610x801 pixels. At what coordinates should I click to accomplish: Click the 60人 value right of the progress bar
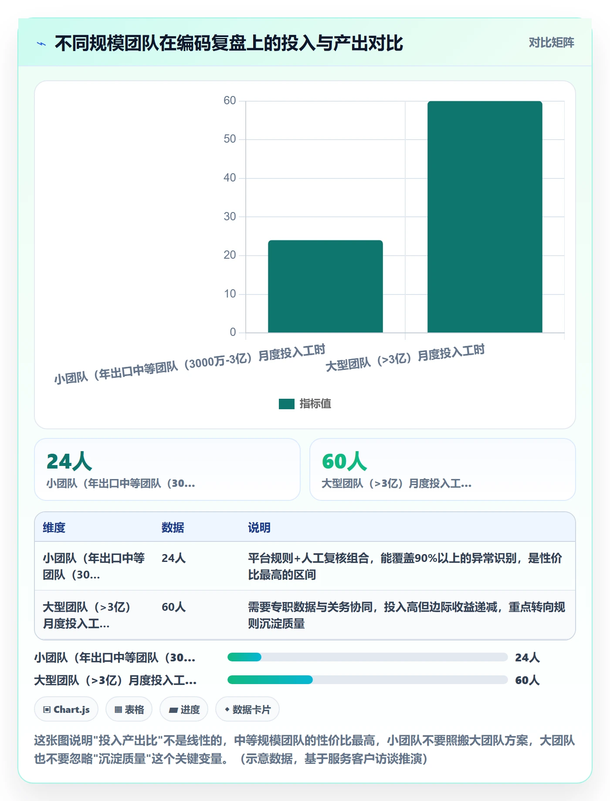tap(527, 680)
